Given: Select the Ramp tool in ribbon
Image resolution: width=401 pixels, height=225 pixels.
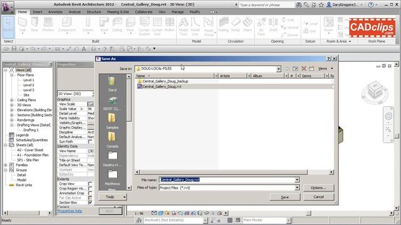Looking at the screenshot, I should tap(236, 25).
